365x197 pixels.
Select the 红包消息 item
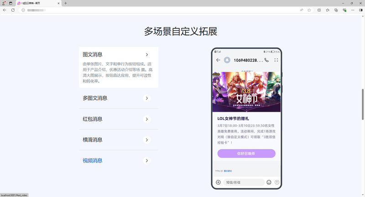pyautogui.click(x=93, y=119)
